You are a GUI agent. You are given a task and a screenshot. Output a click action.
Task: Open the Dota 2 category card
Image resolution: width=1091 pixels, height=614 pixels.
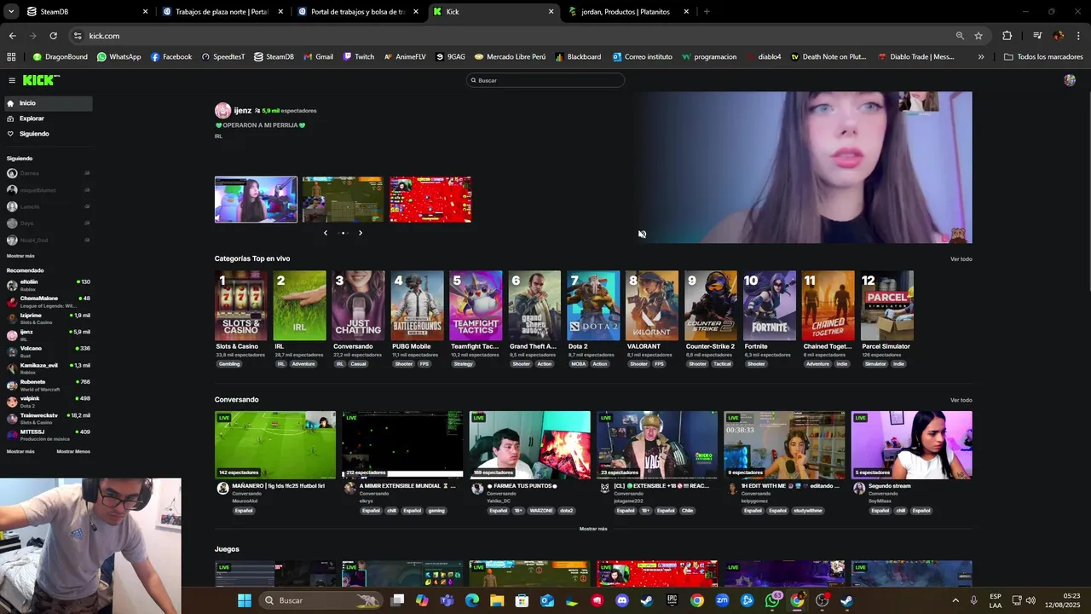coord(593,305)
